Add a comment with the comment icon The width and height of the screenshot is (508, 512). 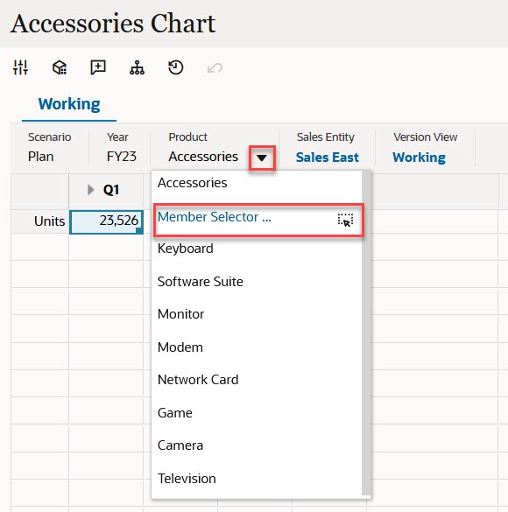(98, 67)
